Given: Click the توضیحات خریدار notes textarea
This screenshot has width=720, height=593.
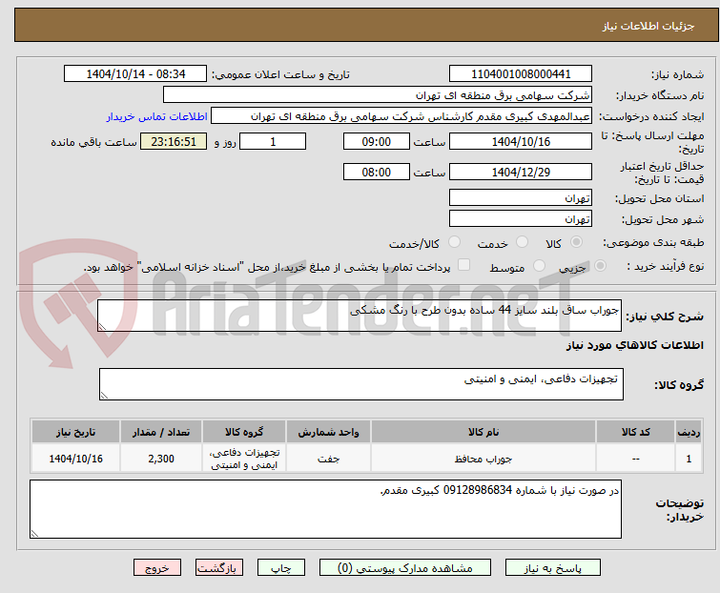Looking at the screenshot, I should [325, 509].
